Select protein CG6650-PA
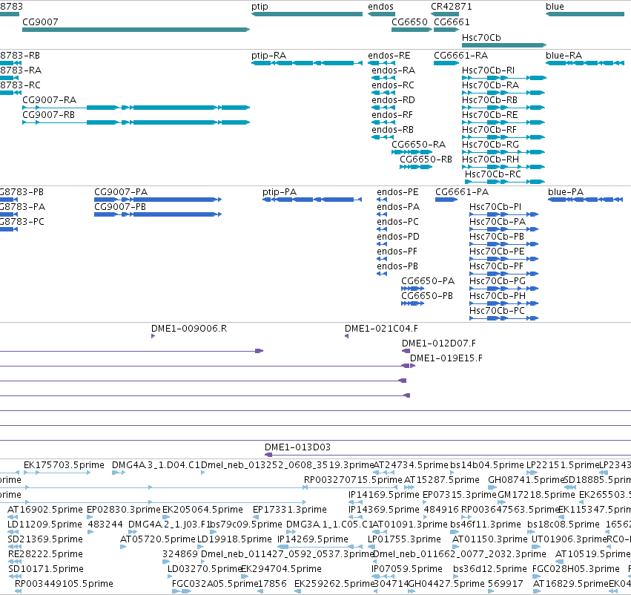The image size is (631, 595). coord(412,289)
